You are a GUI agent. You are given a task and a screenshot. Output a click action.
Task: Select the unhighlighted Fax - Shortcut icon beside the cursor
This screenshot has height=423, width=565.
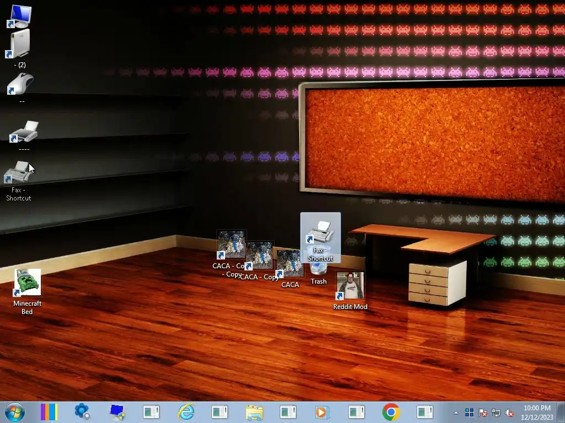(x=19, y=180)
